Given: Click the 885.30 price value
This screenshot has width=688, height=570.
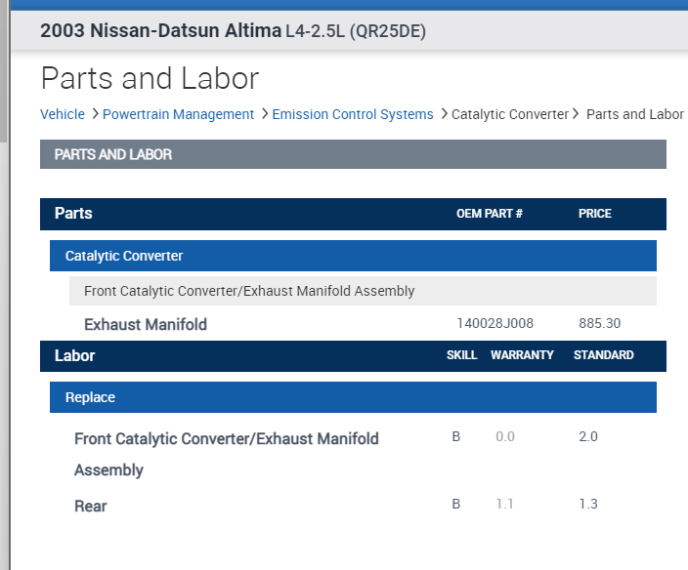Looking at the screenshot, I should [x=599, y=324].
